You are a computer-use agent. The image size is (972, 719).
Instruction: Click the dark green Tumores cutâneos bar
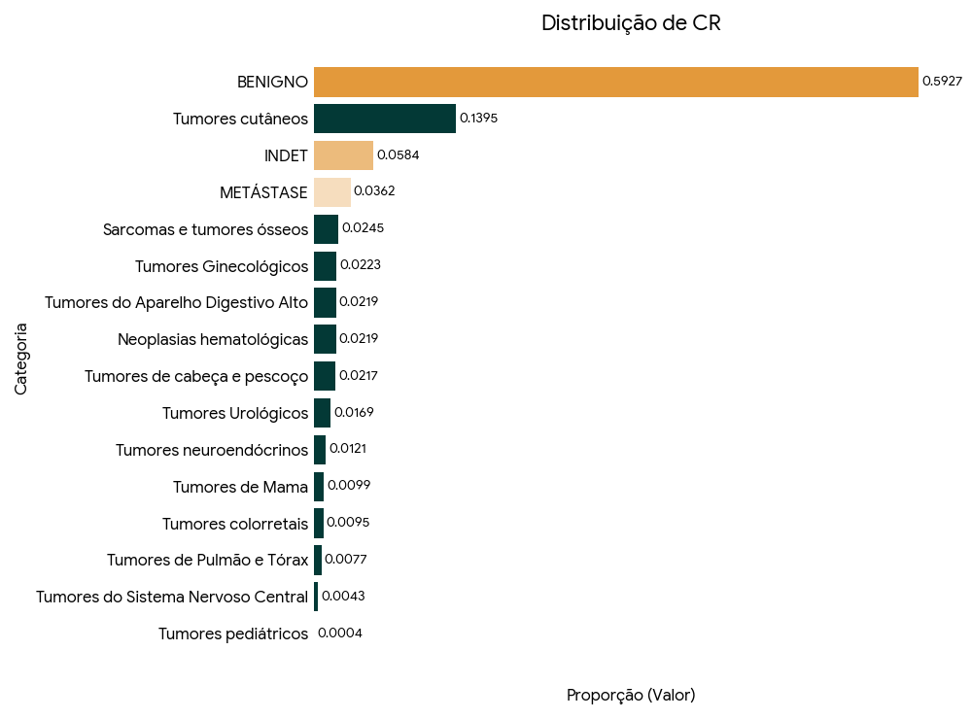pyautogui.click(x=384, y=119)
